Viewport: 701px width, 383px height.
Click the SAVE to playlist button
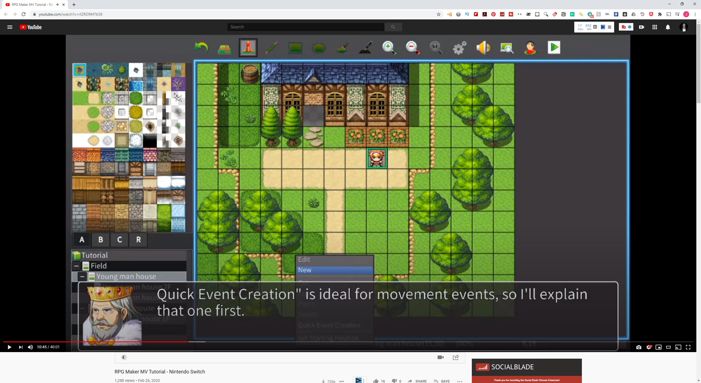(442, 381)
